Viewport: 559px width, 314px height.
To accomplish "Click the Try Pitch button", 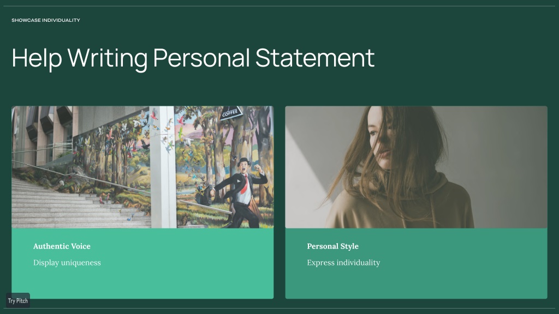I will (18, 300).
